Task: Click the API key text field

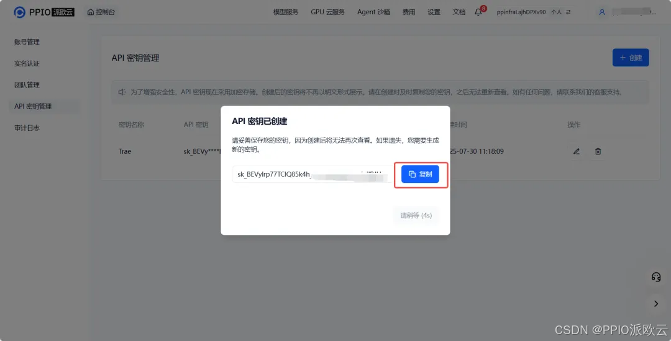Action: pyautogui.click(x=312, y=174)
